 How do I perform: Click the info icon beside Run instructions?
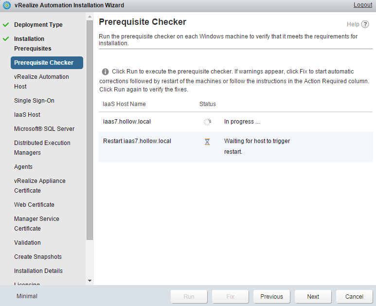click(105, 72)
